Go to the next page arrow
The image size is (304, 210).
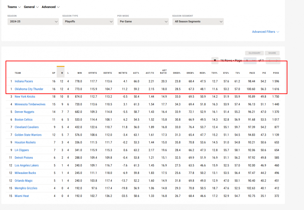point(277,61)
